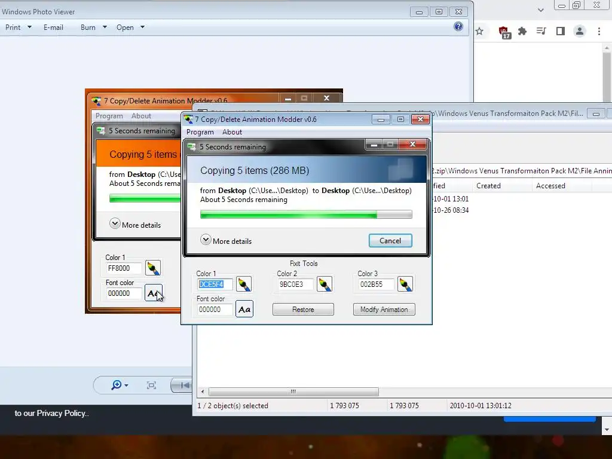612x459 pixels.
Task: Expand More details in blue copy dialog
Action: [227, 240]
